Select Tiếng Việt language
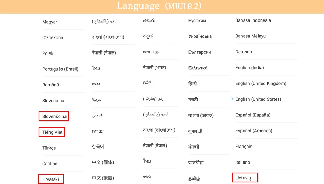This screenshot has width=324, height=184. pos(52,132)
